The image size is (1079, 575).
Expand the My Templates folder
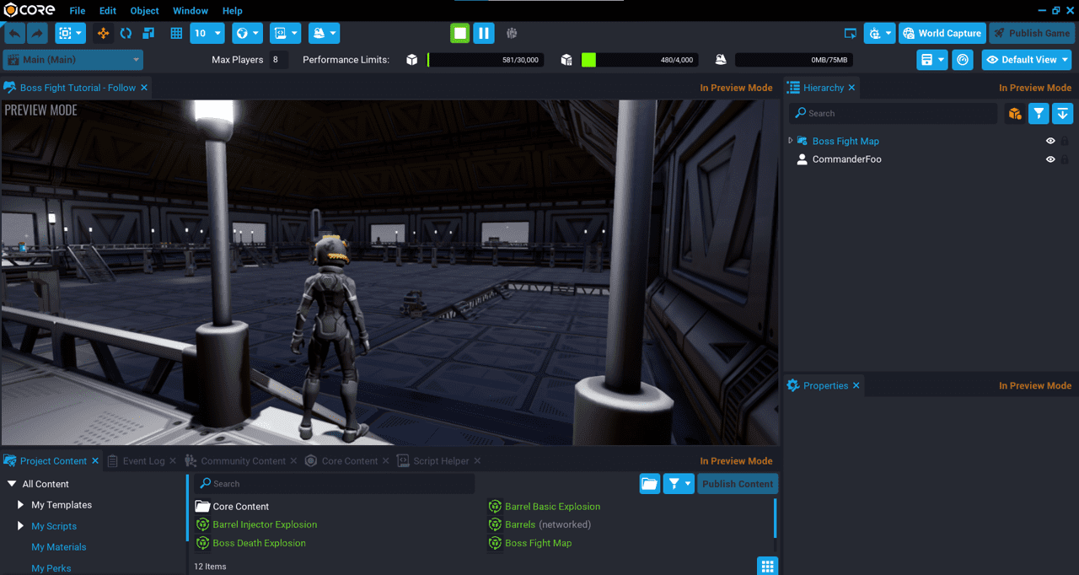click(21, 505)
